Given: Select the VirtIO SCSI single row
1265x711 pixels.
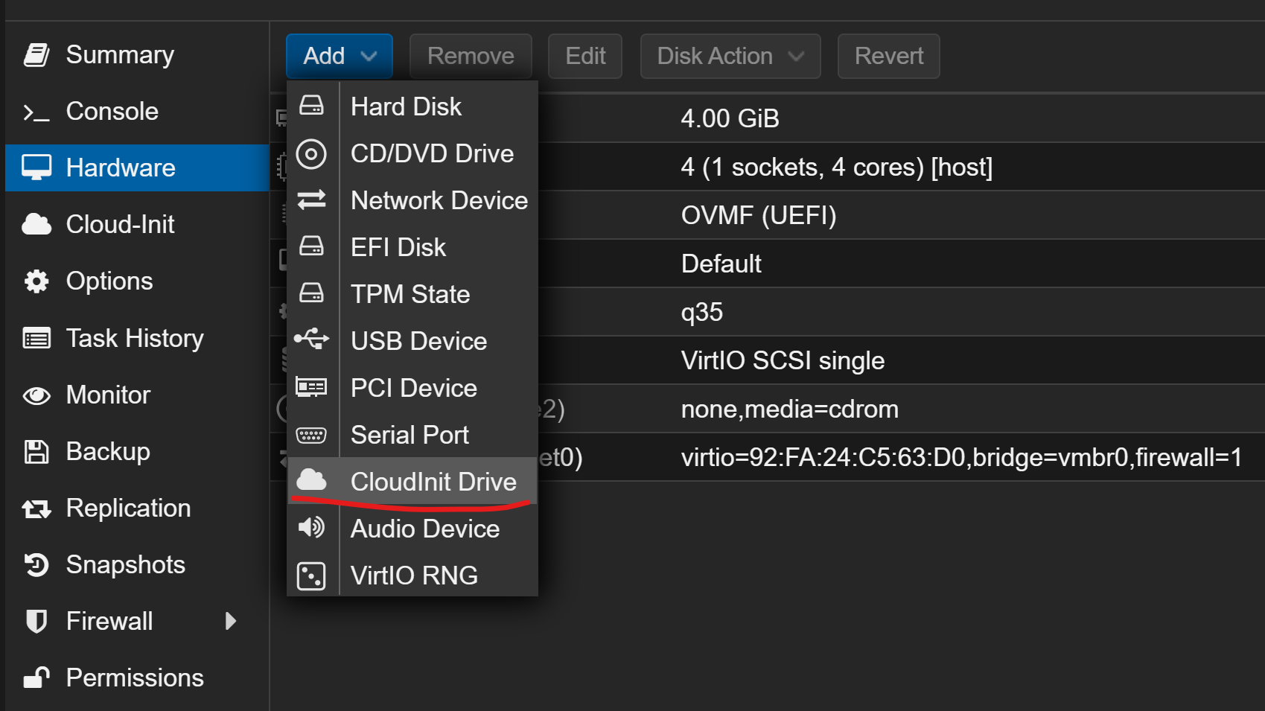Looking at the screenshot, I should tap(782, 360).
